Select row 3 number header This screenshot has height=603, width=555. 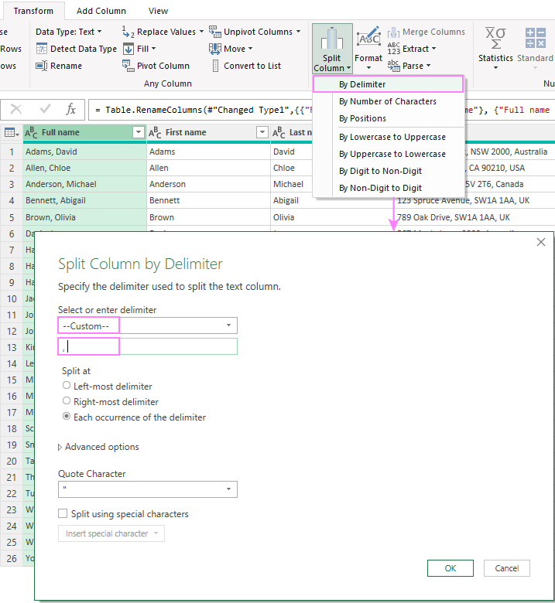(12, 184)
